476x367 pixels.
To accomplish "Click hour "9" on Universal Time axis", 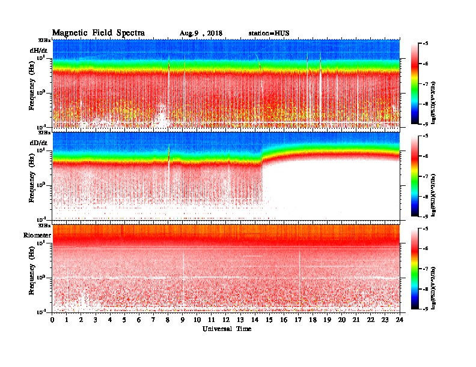I will (x=183, y=320).
